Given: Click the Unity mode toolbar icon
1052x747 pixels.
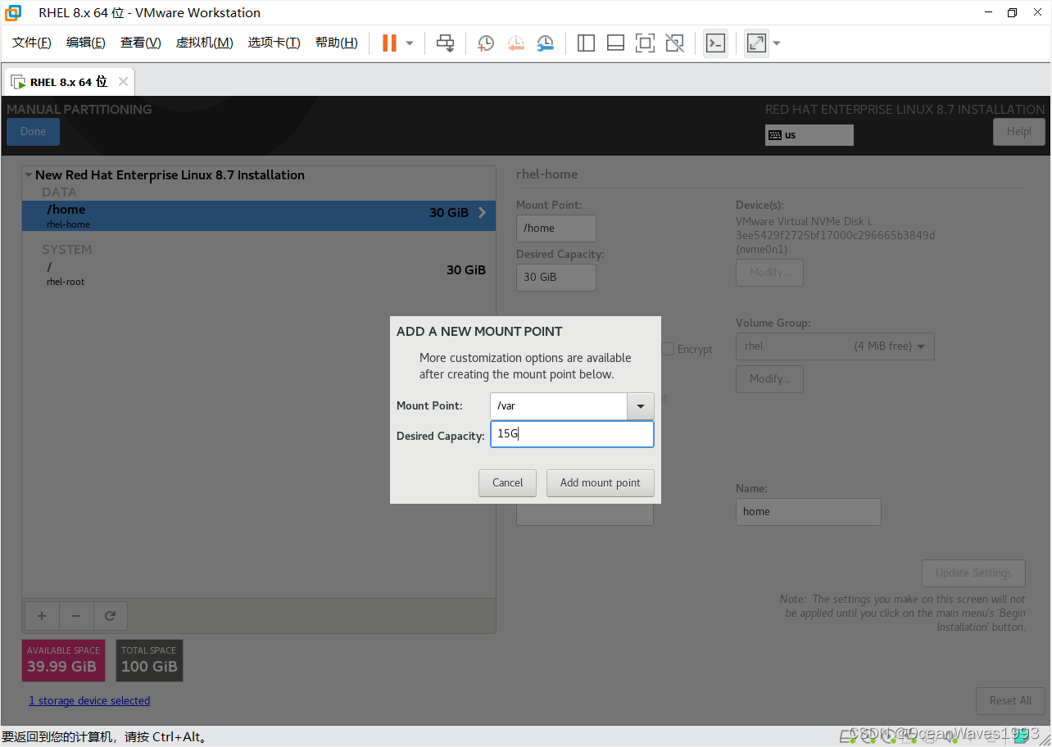Looking at the screenshot, I should tap(674, 43).
